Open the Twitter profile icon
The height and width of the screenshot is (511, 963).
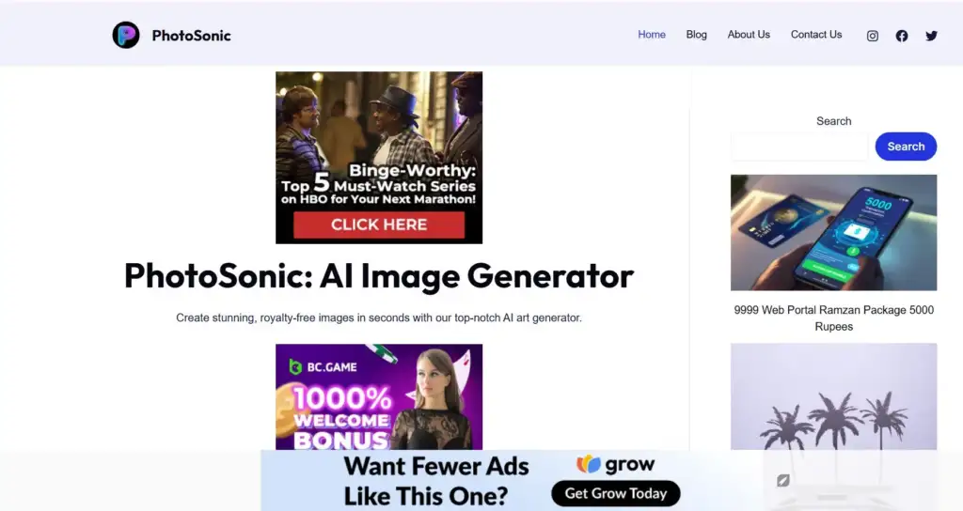click(x=931, y=36)
